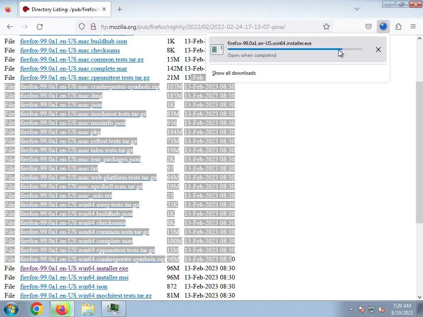Open tracking protection shield icon

point(82,26)
